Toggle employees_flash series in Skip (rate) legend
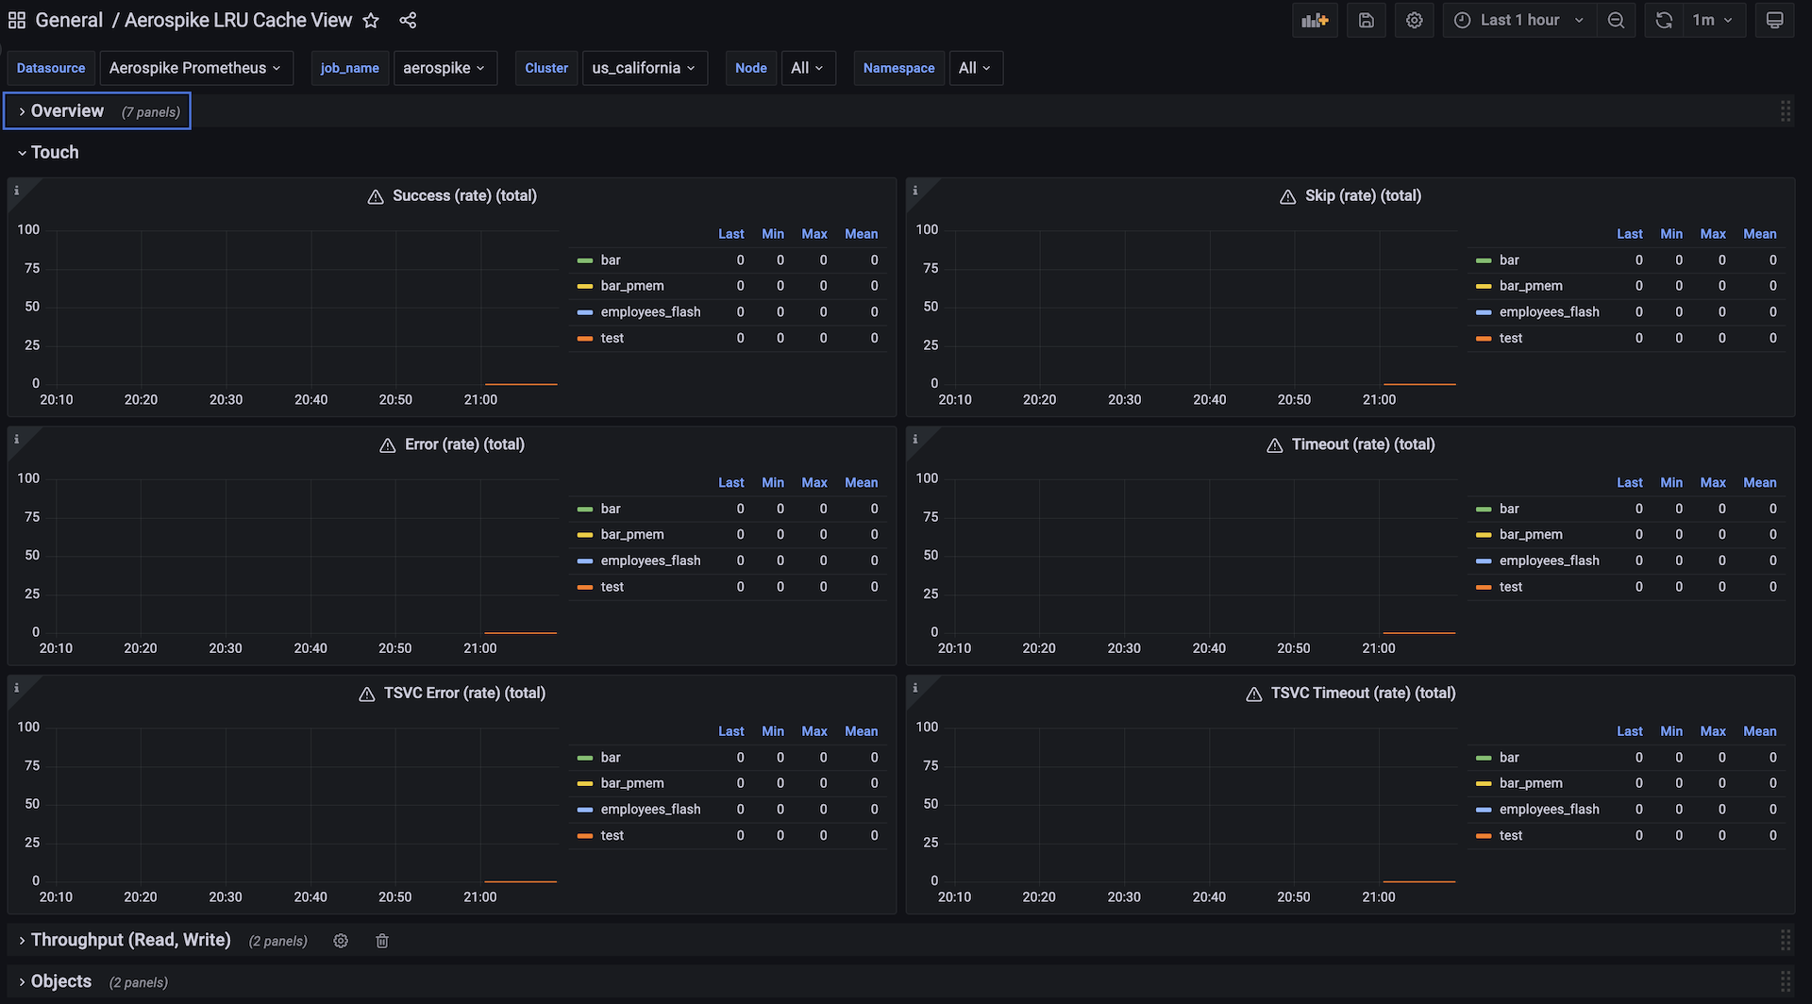The width and height of the screenshot is (1812, 1004). [1550, 312]
